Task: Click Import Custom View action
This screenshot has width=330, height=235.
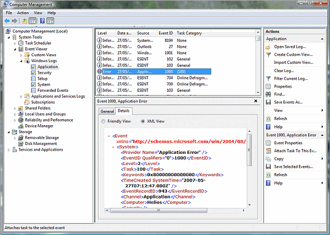Action: 294,63
